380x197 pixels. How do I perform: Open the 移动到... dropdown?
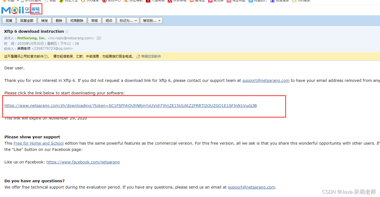tap(152, 20)
